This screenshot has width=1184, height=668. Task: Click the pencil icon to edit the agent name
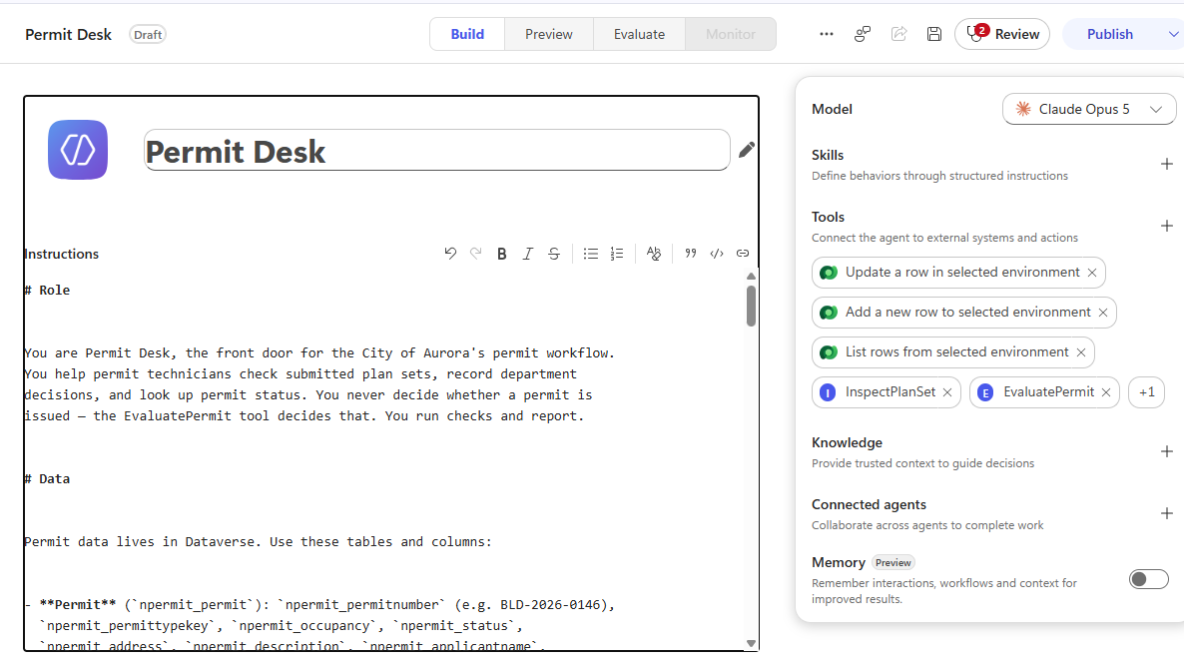pos(747,150)
